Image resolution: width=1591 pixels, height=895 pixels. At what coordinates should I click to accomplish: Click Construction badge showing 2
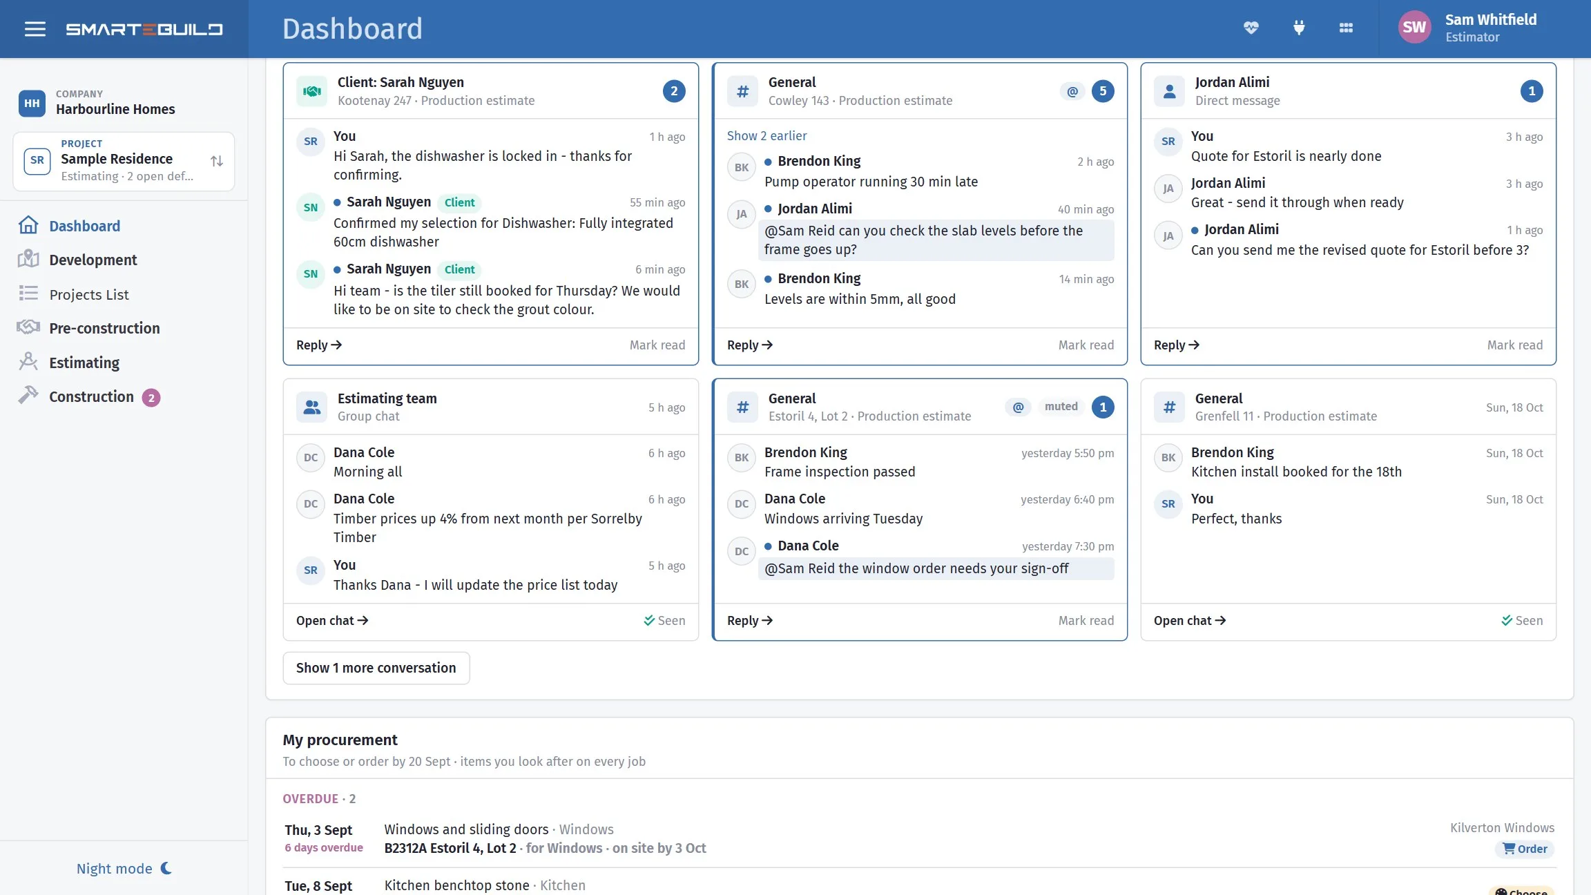coord(151,398)
